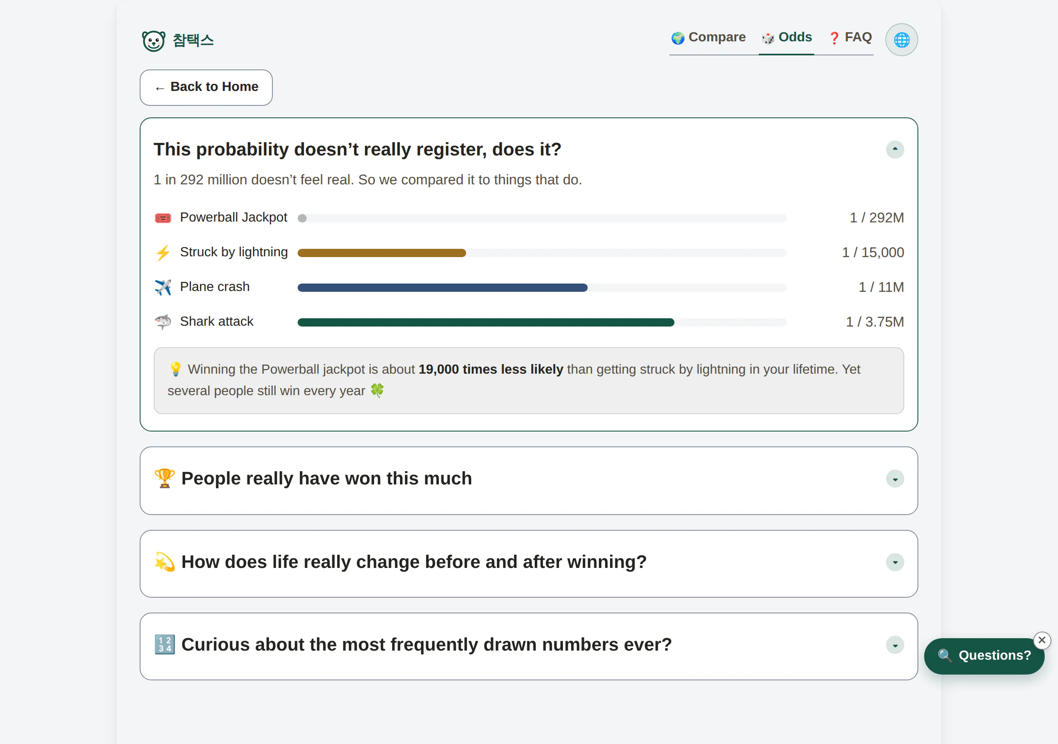
Task: Click the '1 / 292M' odds value
Action: pyautogui.click(x=877, y=217)
